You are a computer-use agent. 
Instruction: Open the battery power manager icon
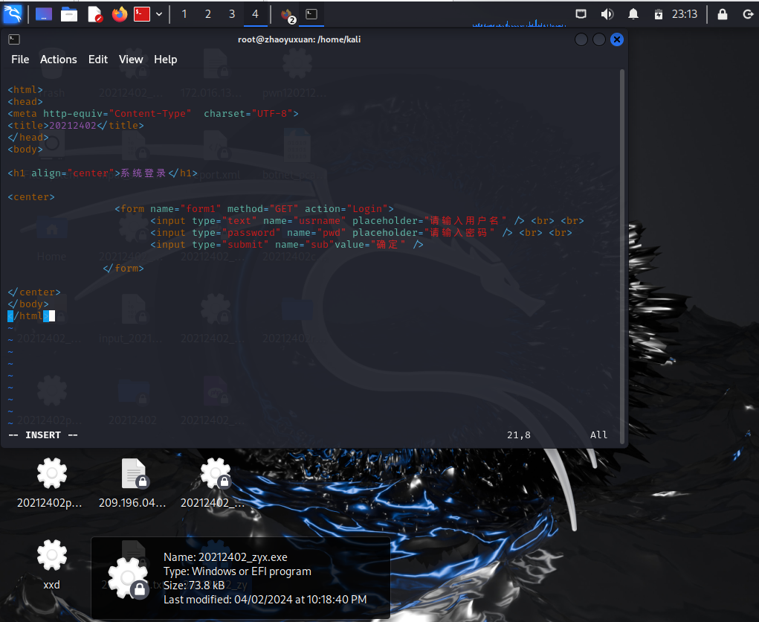point(659,14)
